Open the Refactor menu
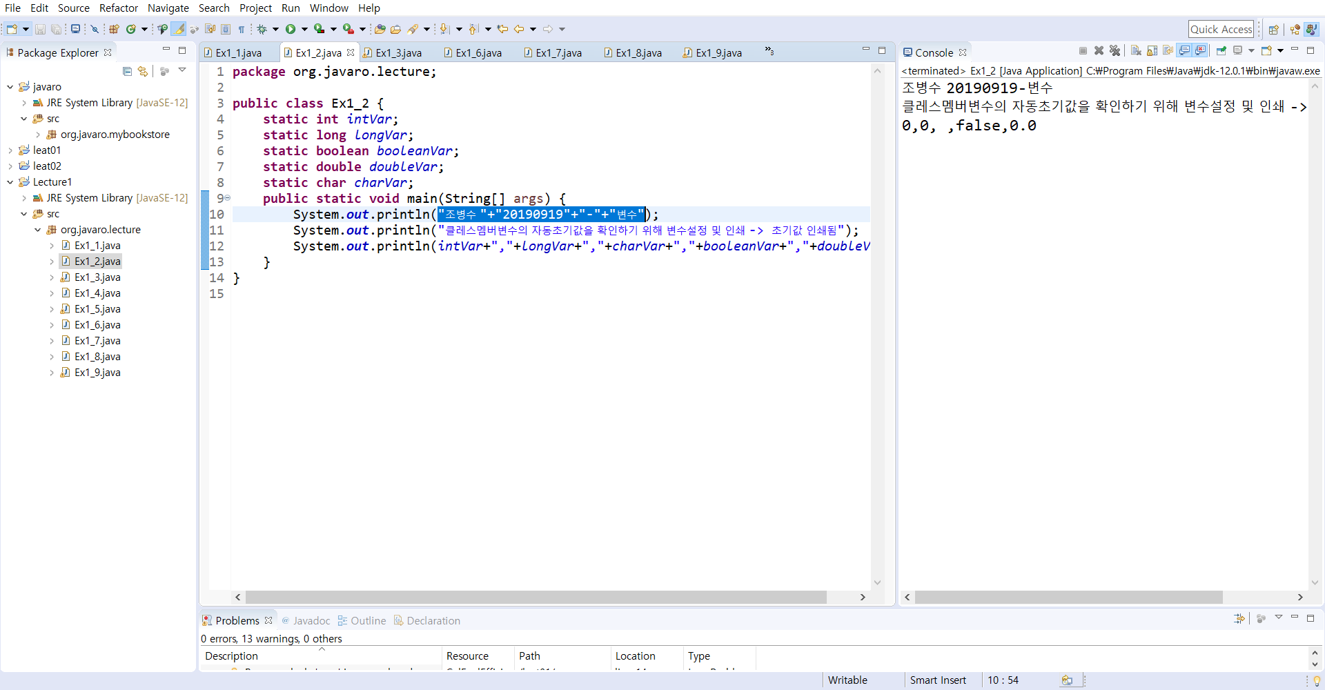The height and width of the screenshot is (690, 1325). 119,8
